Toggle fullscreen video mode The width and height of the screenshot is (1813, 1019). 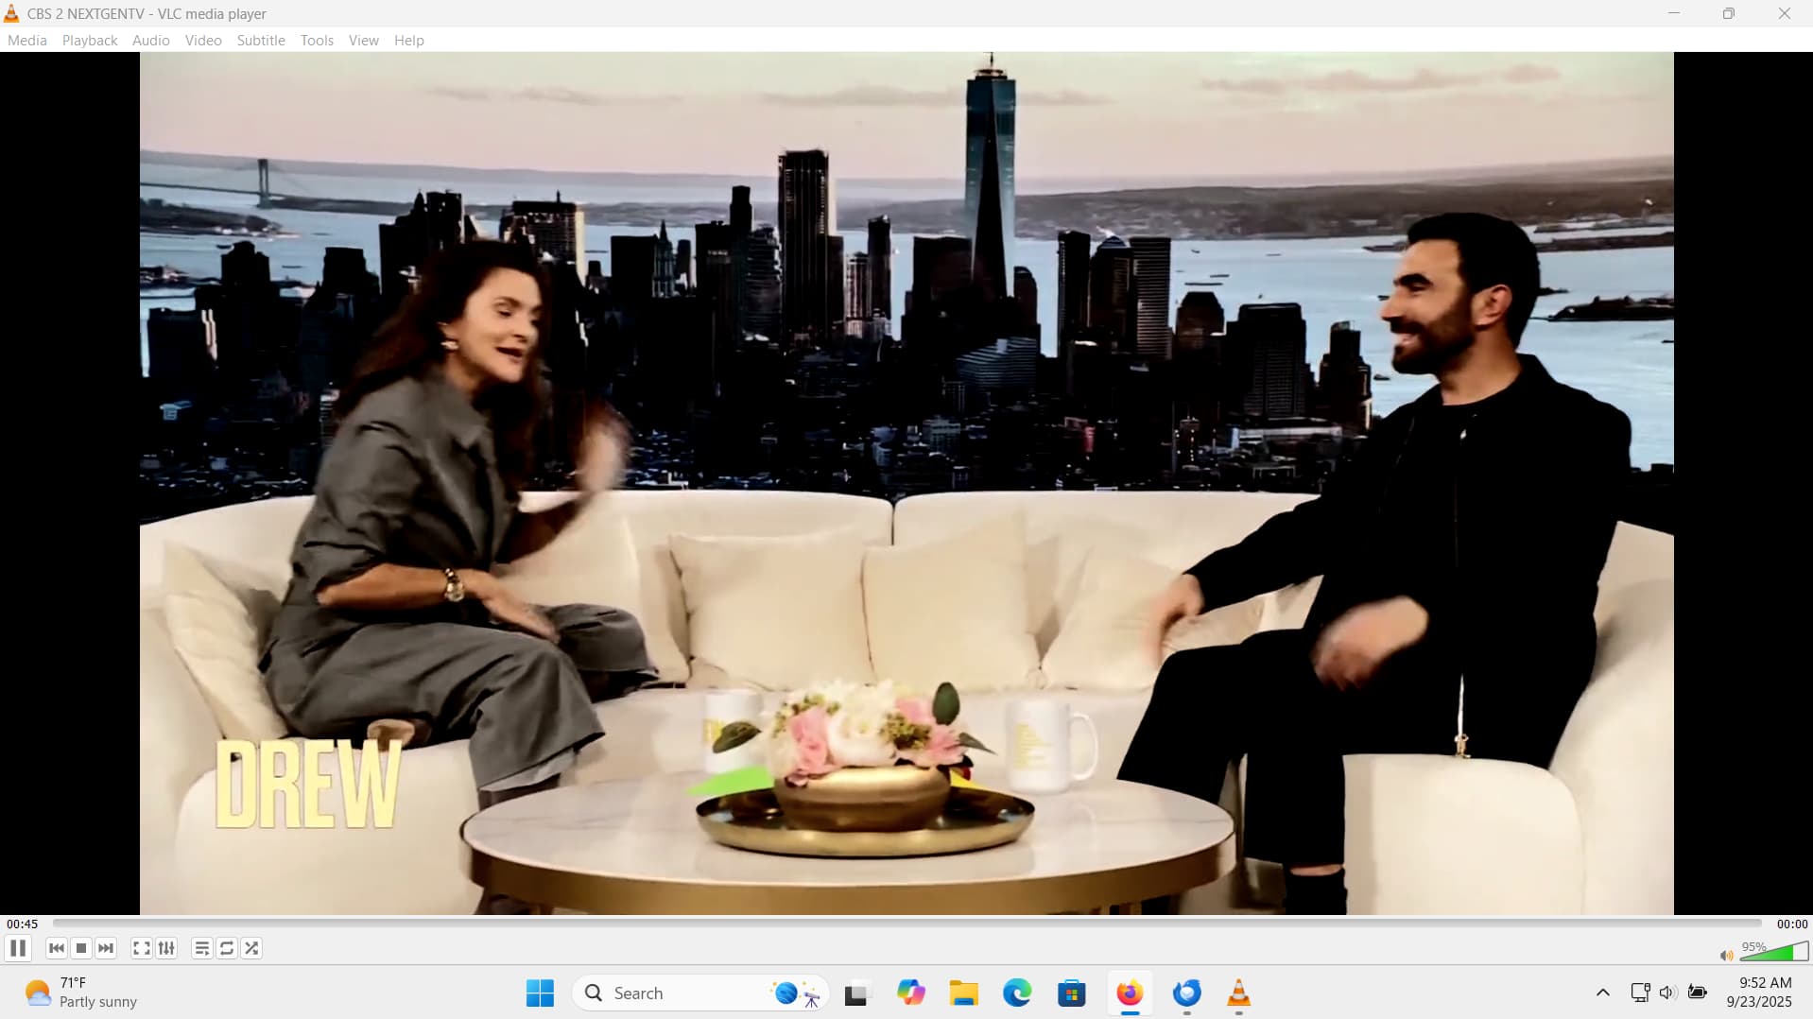(141, 948)
